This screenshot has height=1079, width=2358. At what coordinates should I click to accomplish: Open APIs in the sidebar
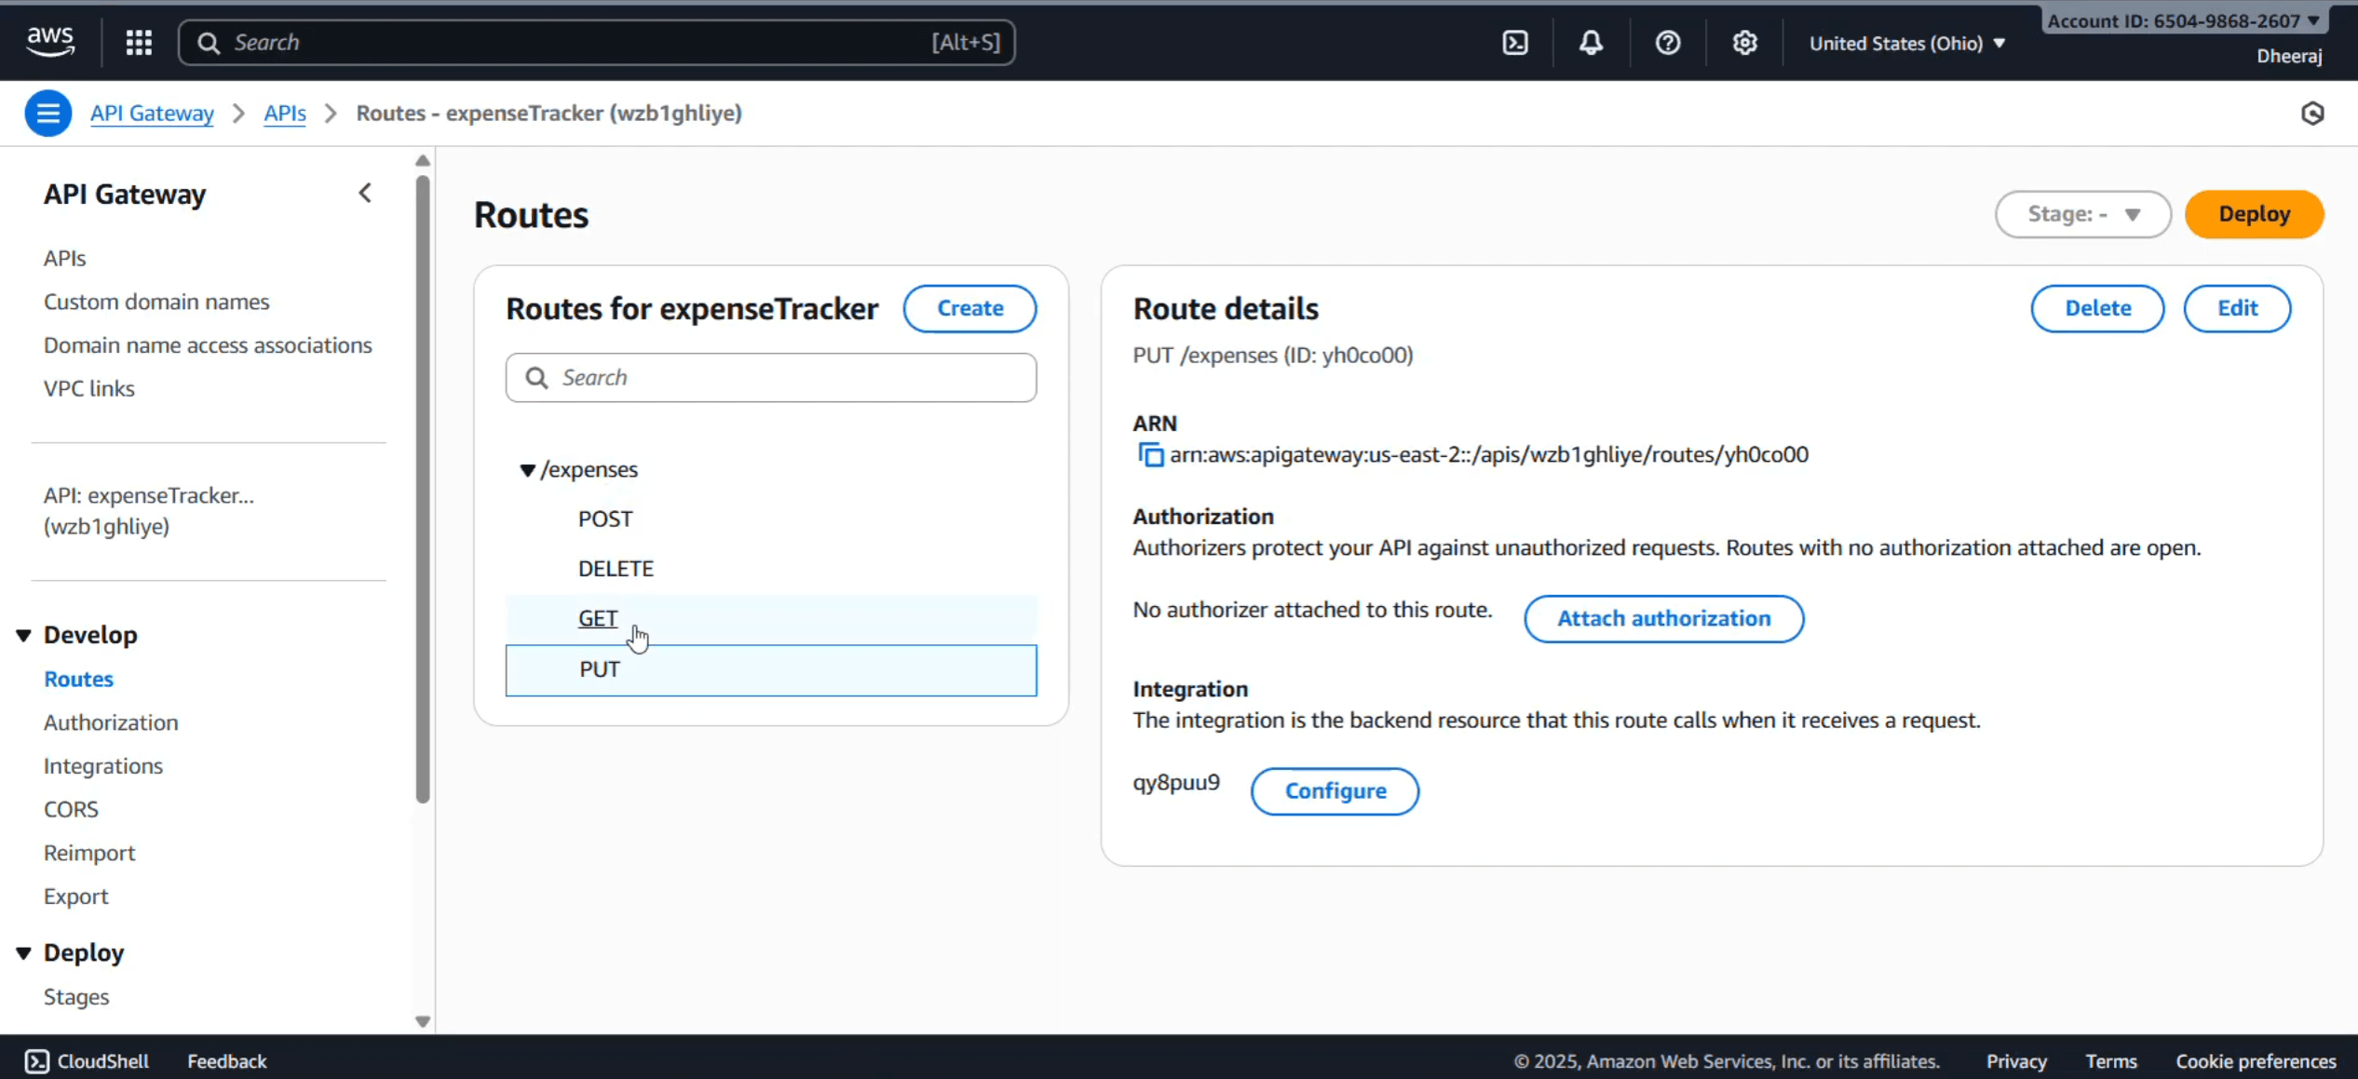pos(64,258)
